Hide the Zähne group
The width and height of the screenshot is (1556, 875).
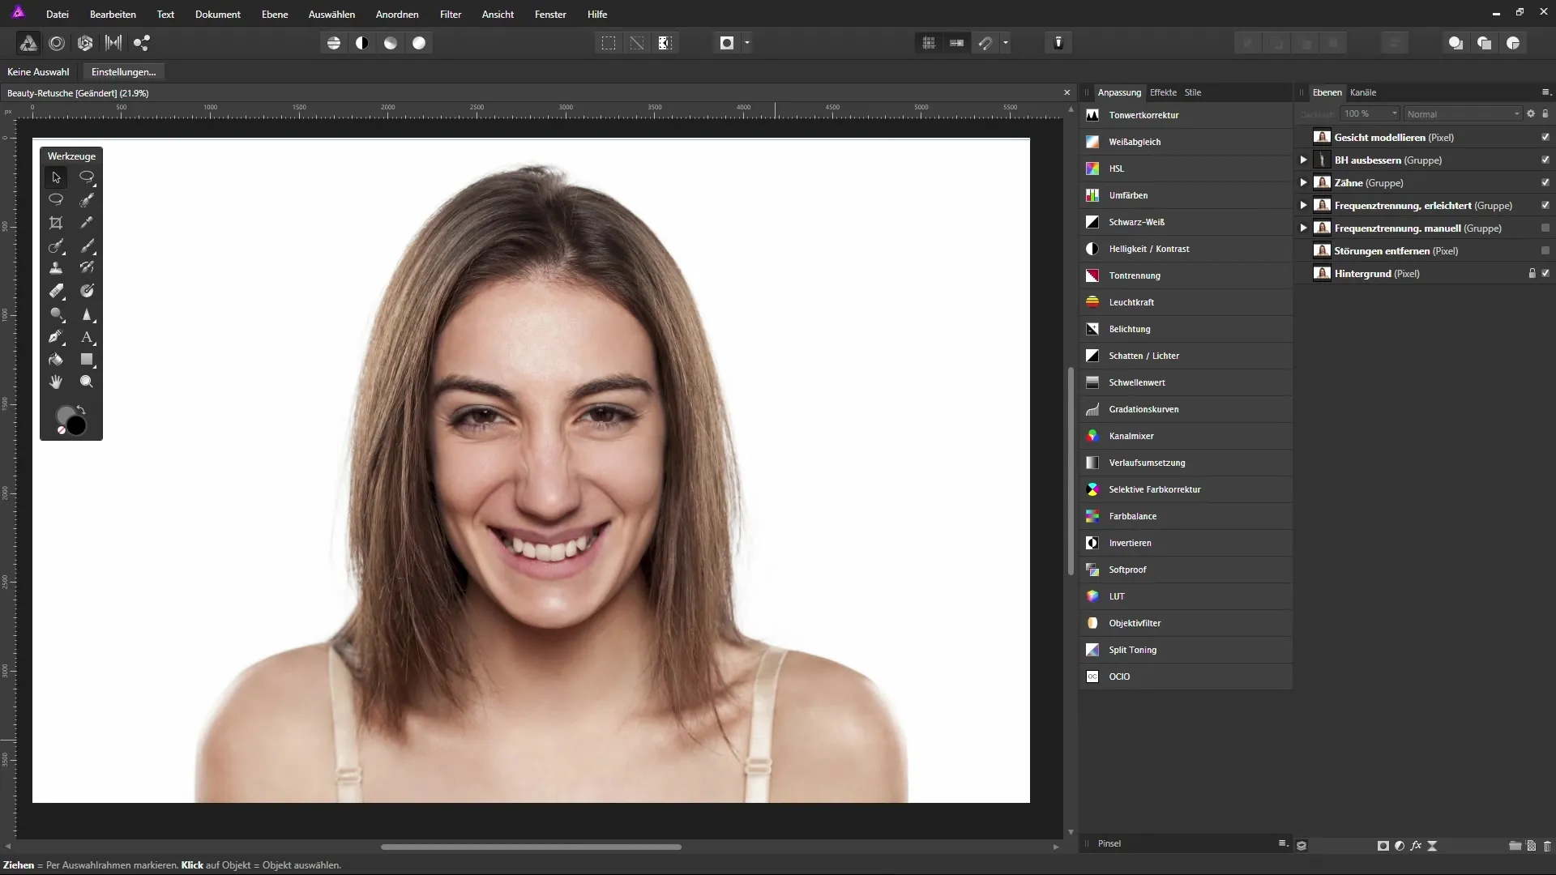pos(1545,182)
